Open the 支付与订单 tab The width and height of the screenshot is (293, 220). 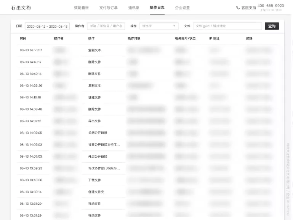coord(108,8)
